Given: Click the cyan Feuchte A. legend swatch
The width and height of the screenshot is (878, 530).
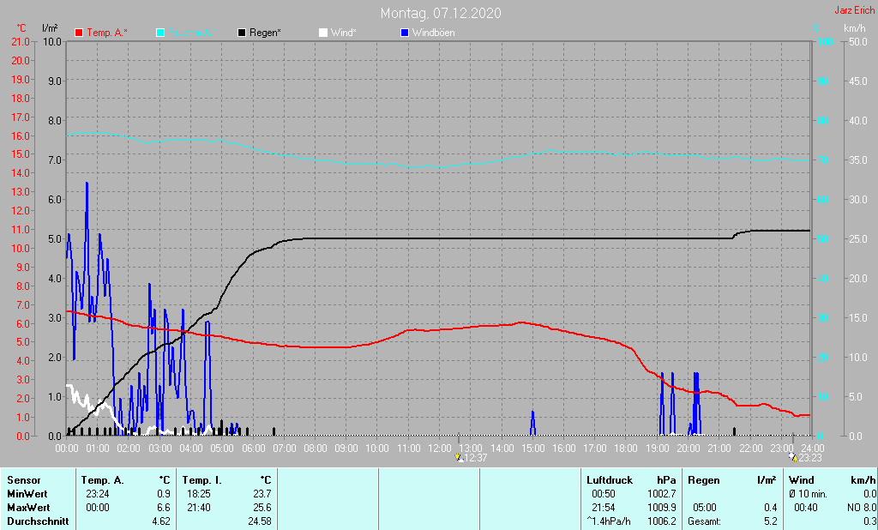Looking at the screenshot, I should [x=160, y=33].
